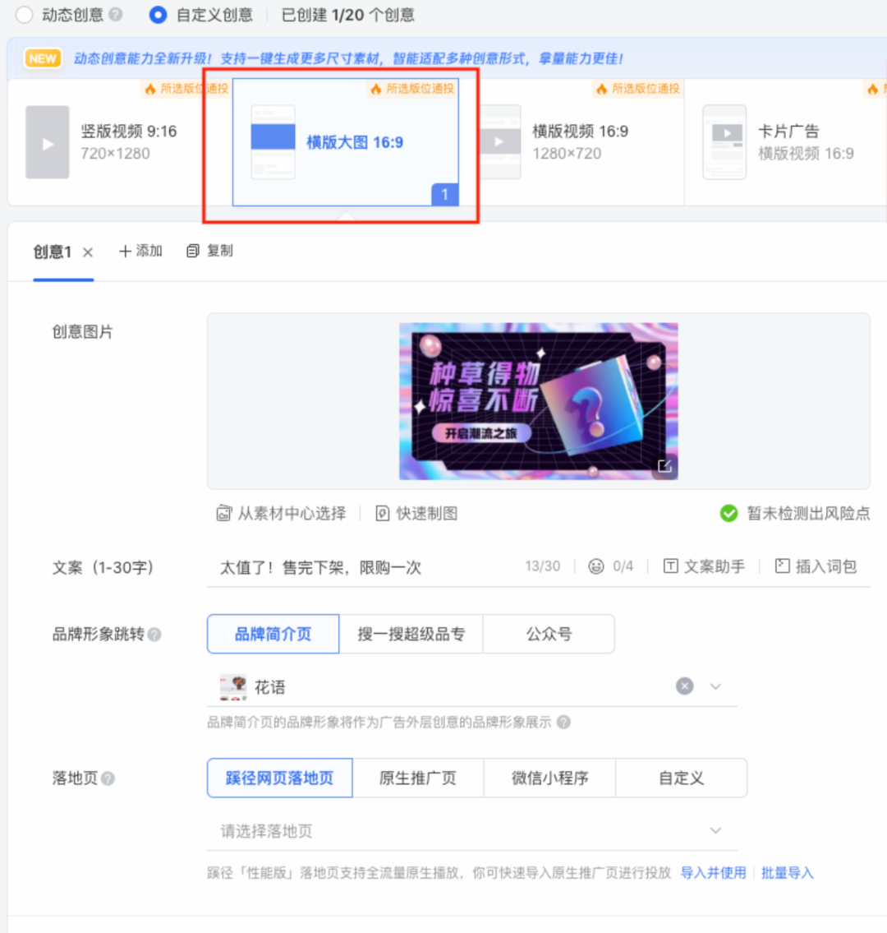Screen dimensions: 887x933
Task: Open the 动态创意能力全新升级 banner announcement
Action: point(348,58)
